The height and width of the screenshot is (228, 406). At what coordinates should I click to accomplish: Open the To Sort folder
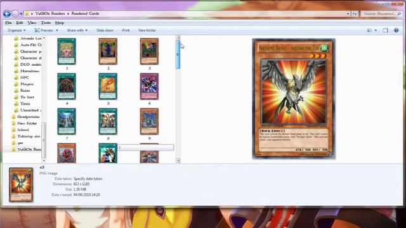tap(27, 97)
